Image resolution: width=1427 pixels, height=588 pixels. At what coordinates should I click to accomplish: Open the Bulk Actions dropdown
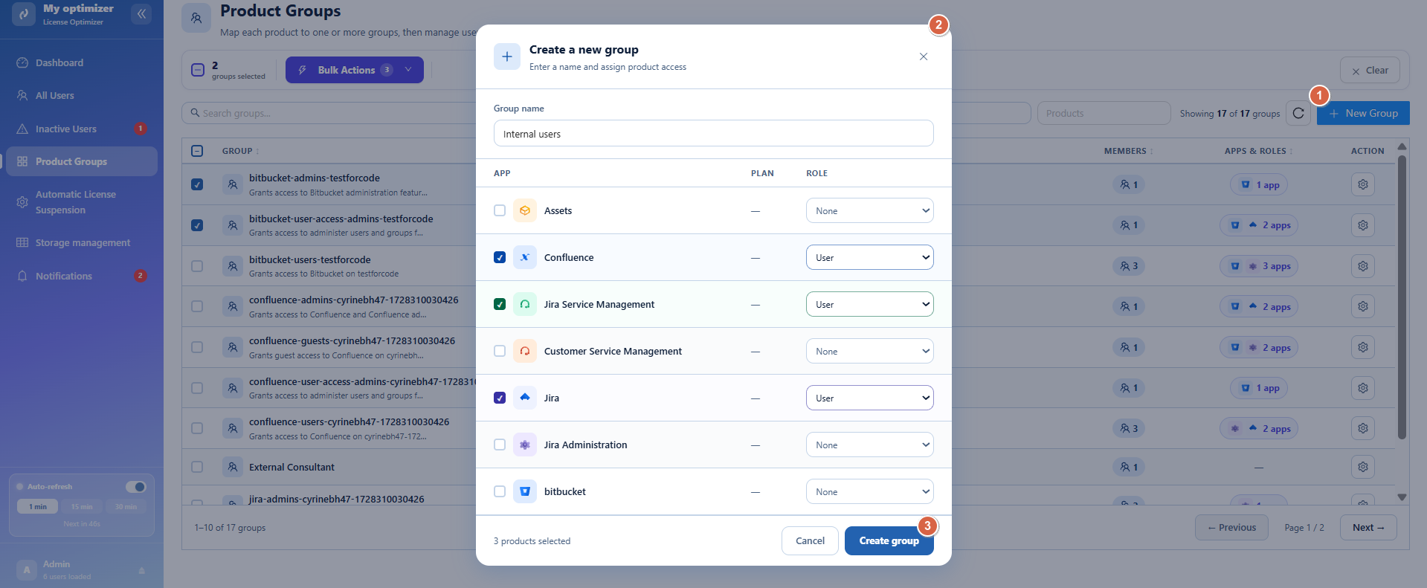coord(355,70)
